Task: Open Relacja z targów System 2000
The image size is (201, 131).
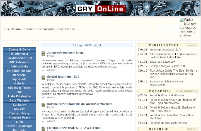Action: [168, 66]
